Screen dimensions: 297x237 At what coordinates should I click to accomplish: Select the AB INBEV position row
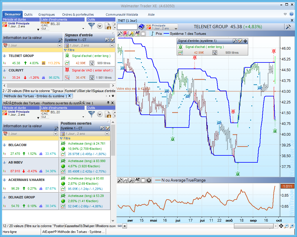(x=56, y=167)
